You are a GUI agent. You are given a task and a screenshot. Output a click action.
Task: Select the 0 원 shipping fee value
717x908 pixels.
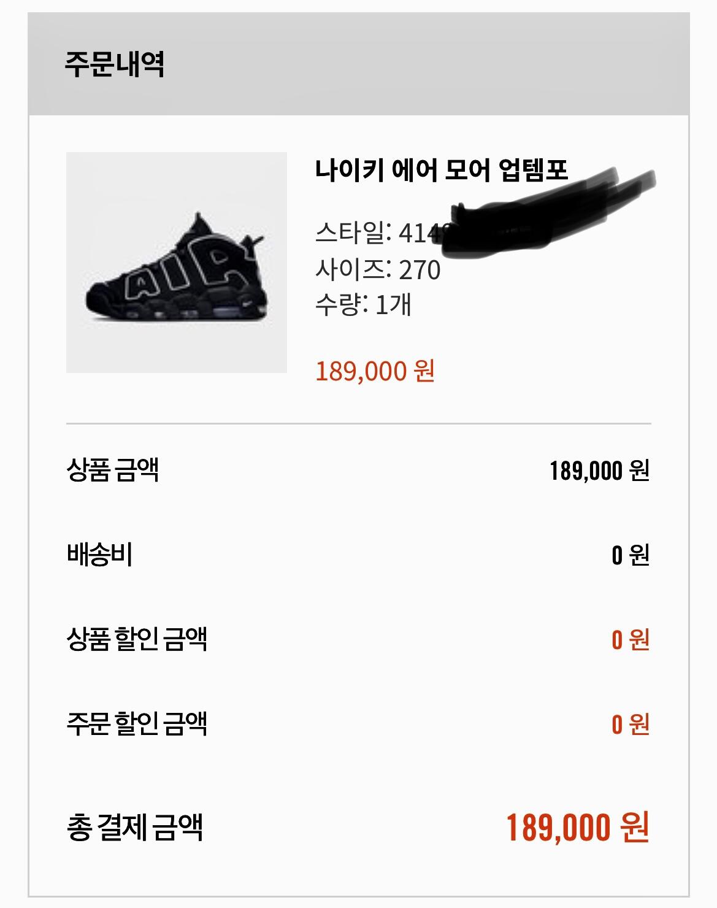(x=630, y=555)
